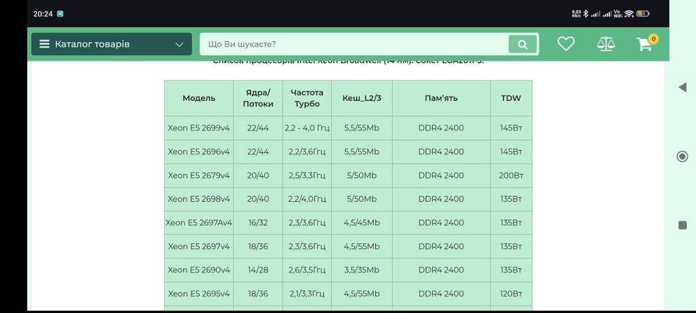Select the Ядра/Потоки column header
696x313 pixels.
(258, 99)
